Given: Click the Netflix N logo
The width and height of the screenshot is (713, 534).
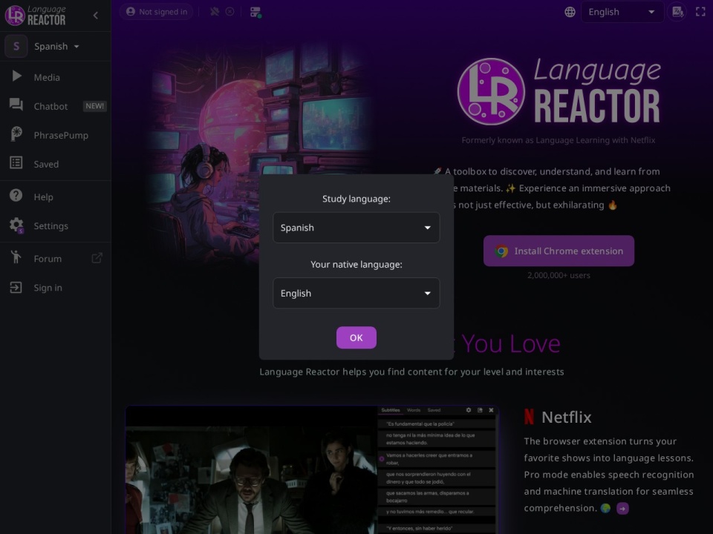Looking at the screenshot, I should (x=529, y=417).
